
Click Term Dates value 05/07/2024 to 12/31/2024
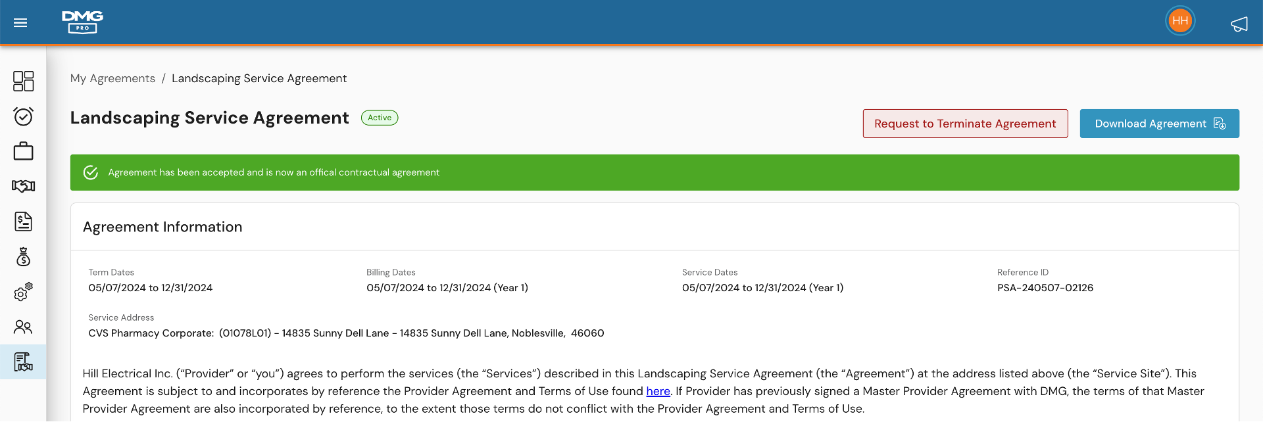(x=151, y=288)
